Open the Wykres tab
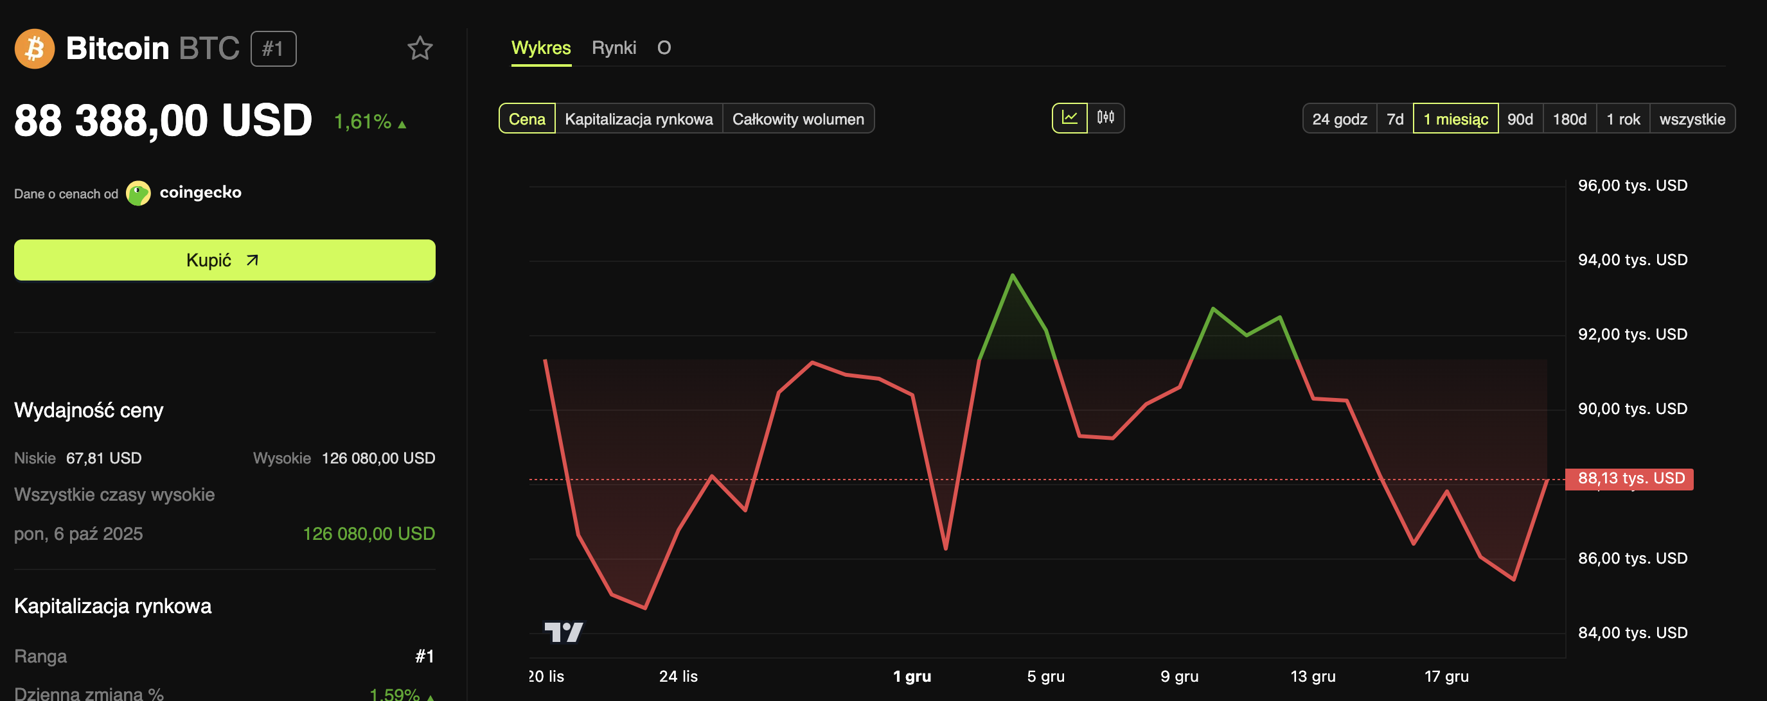 pyautogui.click(x=540, y=48)
